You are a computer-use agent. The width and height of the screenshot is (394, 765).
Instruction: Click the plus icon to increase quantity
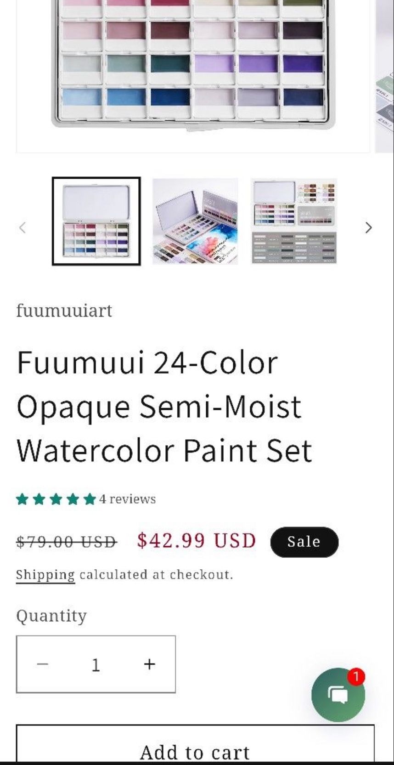[x=149, y=664]
